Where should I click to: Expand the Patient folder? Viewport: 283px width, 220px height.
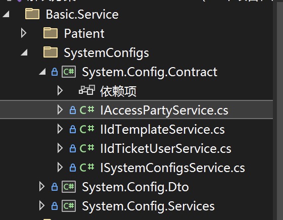(x=24, y=33)
